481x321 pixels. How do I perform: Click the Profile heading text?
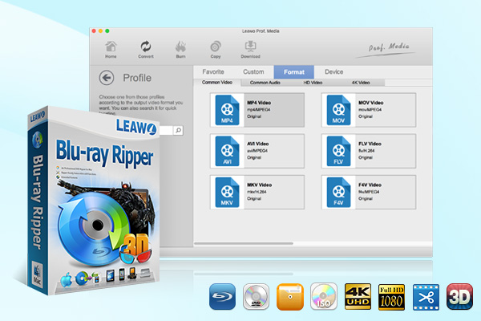[x=137, y=78]
